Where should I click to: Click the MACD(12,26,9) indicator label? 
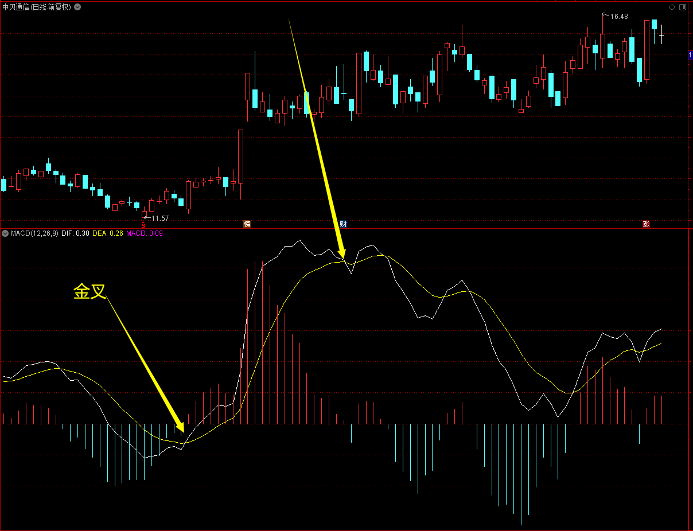coord(34,233)
